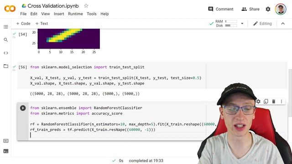Click the Colab CO logo
292x164 pixels.
click(x=10, y=9)
